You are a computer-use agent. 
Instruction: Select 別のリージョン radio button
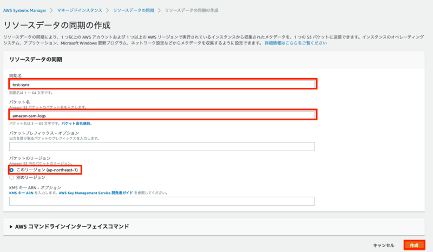point(11,178)
